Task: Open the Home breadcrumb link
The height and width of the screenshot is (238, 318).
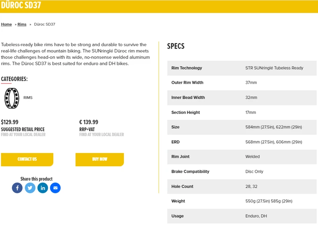Action: tap(6, 24)
